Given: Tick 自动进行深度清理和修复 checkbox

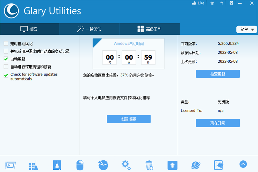Looking at the screenshot, I should 6,67.
